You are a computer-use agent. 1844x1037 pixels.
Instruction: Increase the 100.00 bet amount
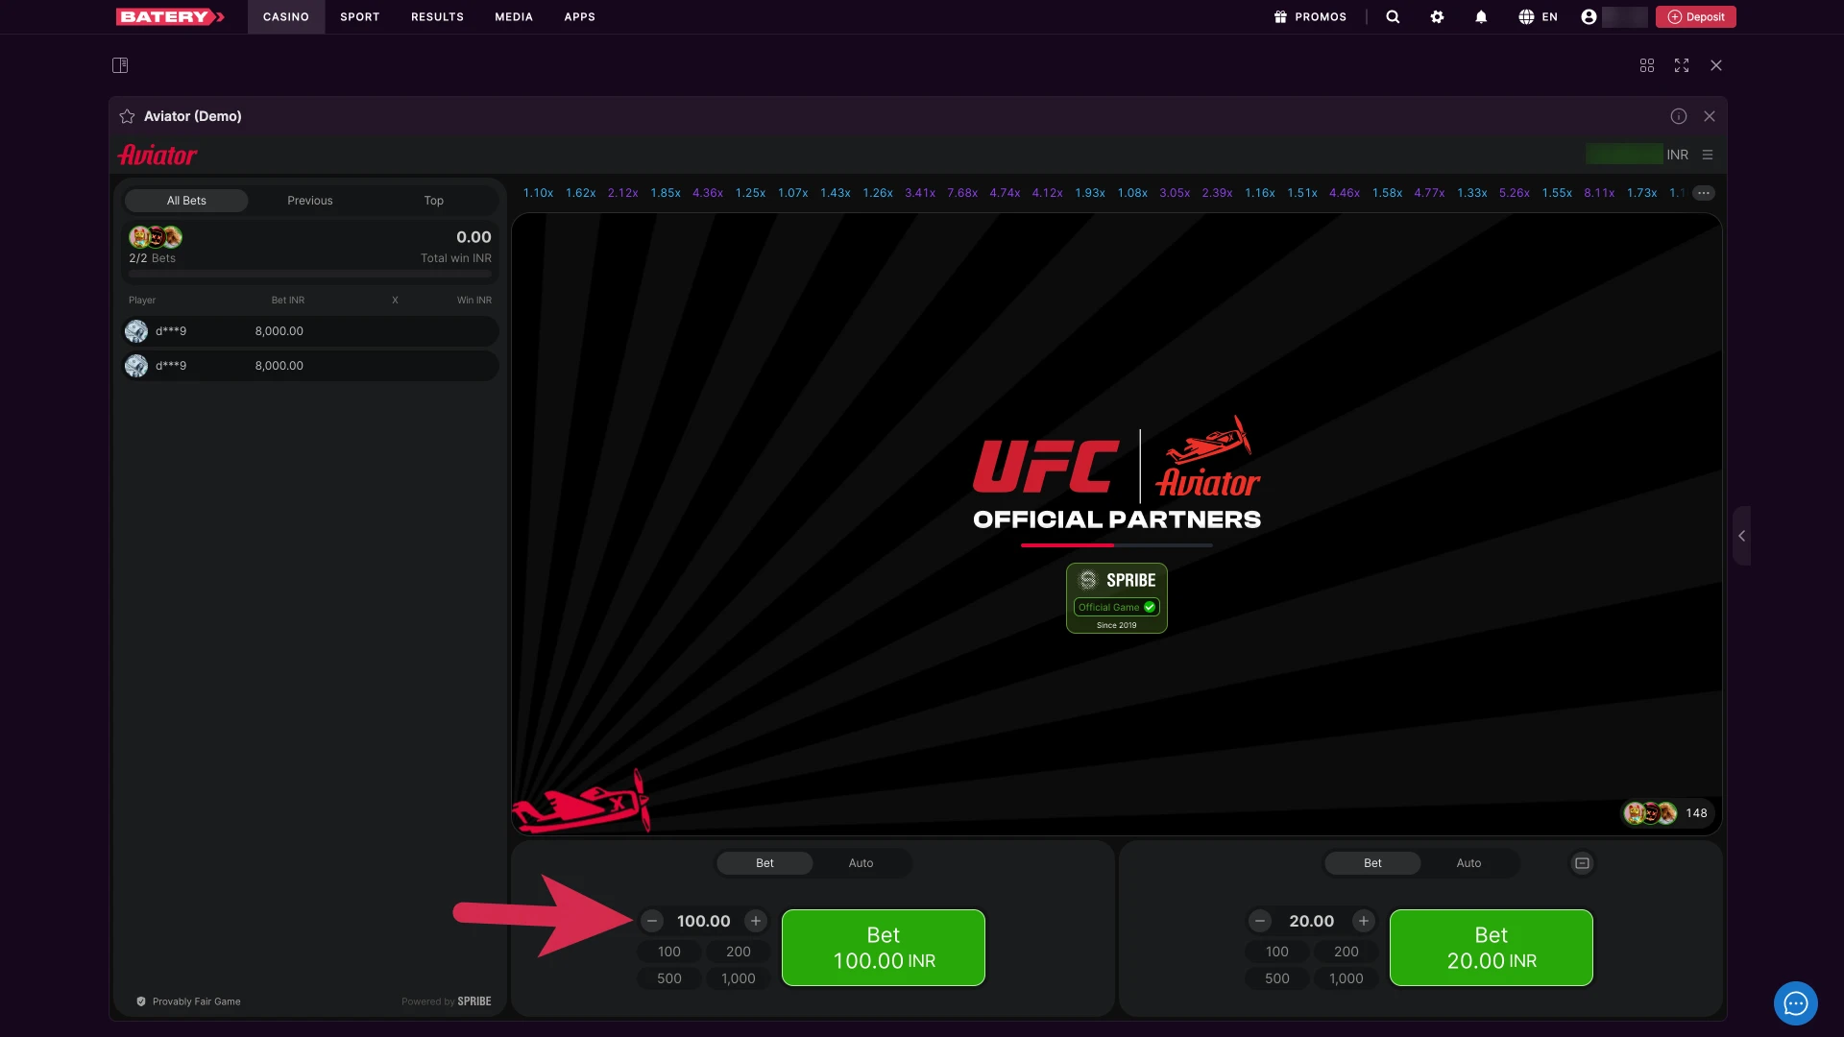coord(756,921)
